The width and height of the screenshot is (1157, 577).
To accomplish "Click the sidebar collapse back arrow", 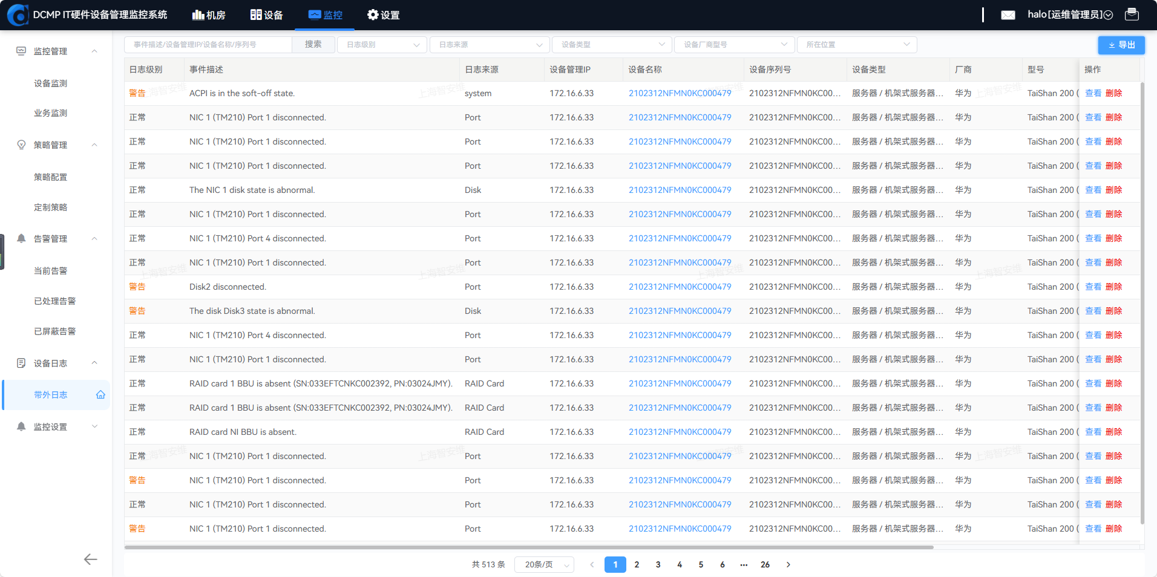I will (90, 559).
